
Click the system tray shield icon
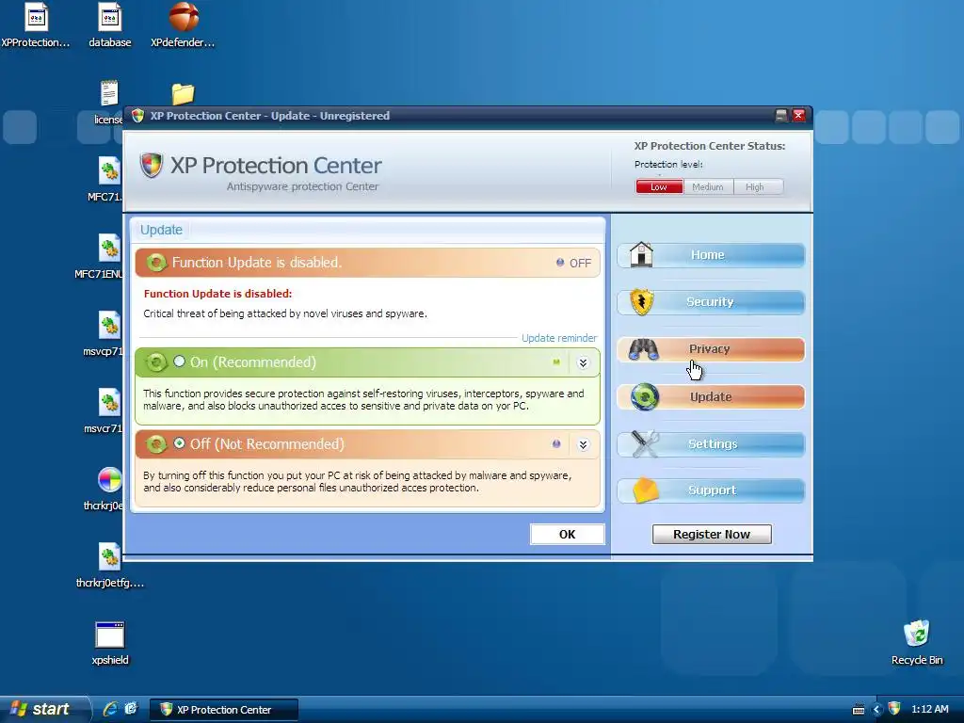[x=894, y=709]
